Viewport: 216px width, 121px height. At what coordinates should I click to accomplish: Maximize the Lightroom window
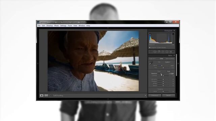[170, 22]
